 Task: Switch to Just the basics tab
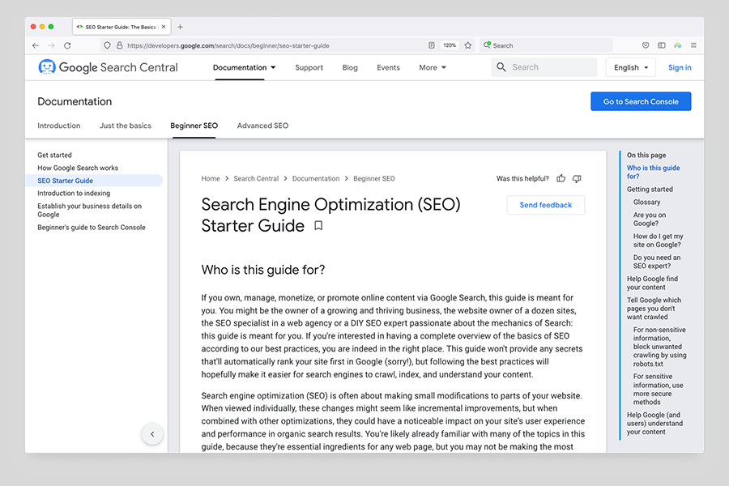[x=126, y=126]
